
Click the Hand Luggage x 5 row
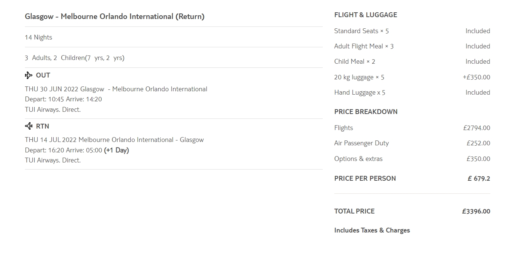[360, 92]
